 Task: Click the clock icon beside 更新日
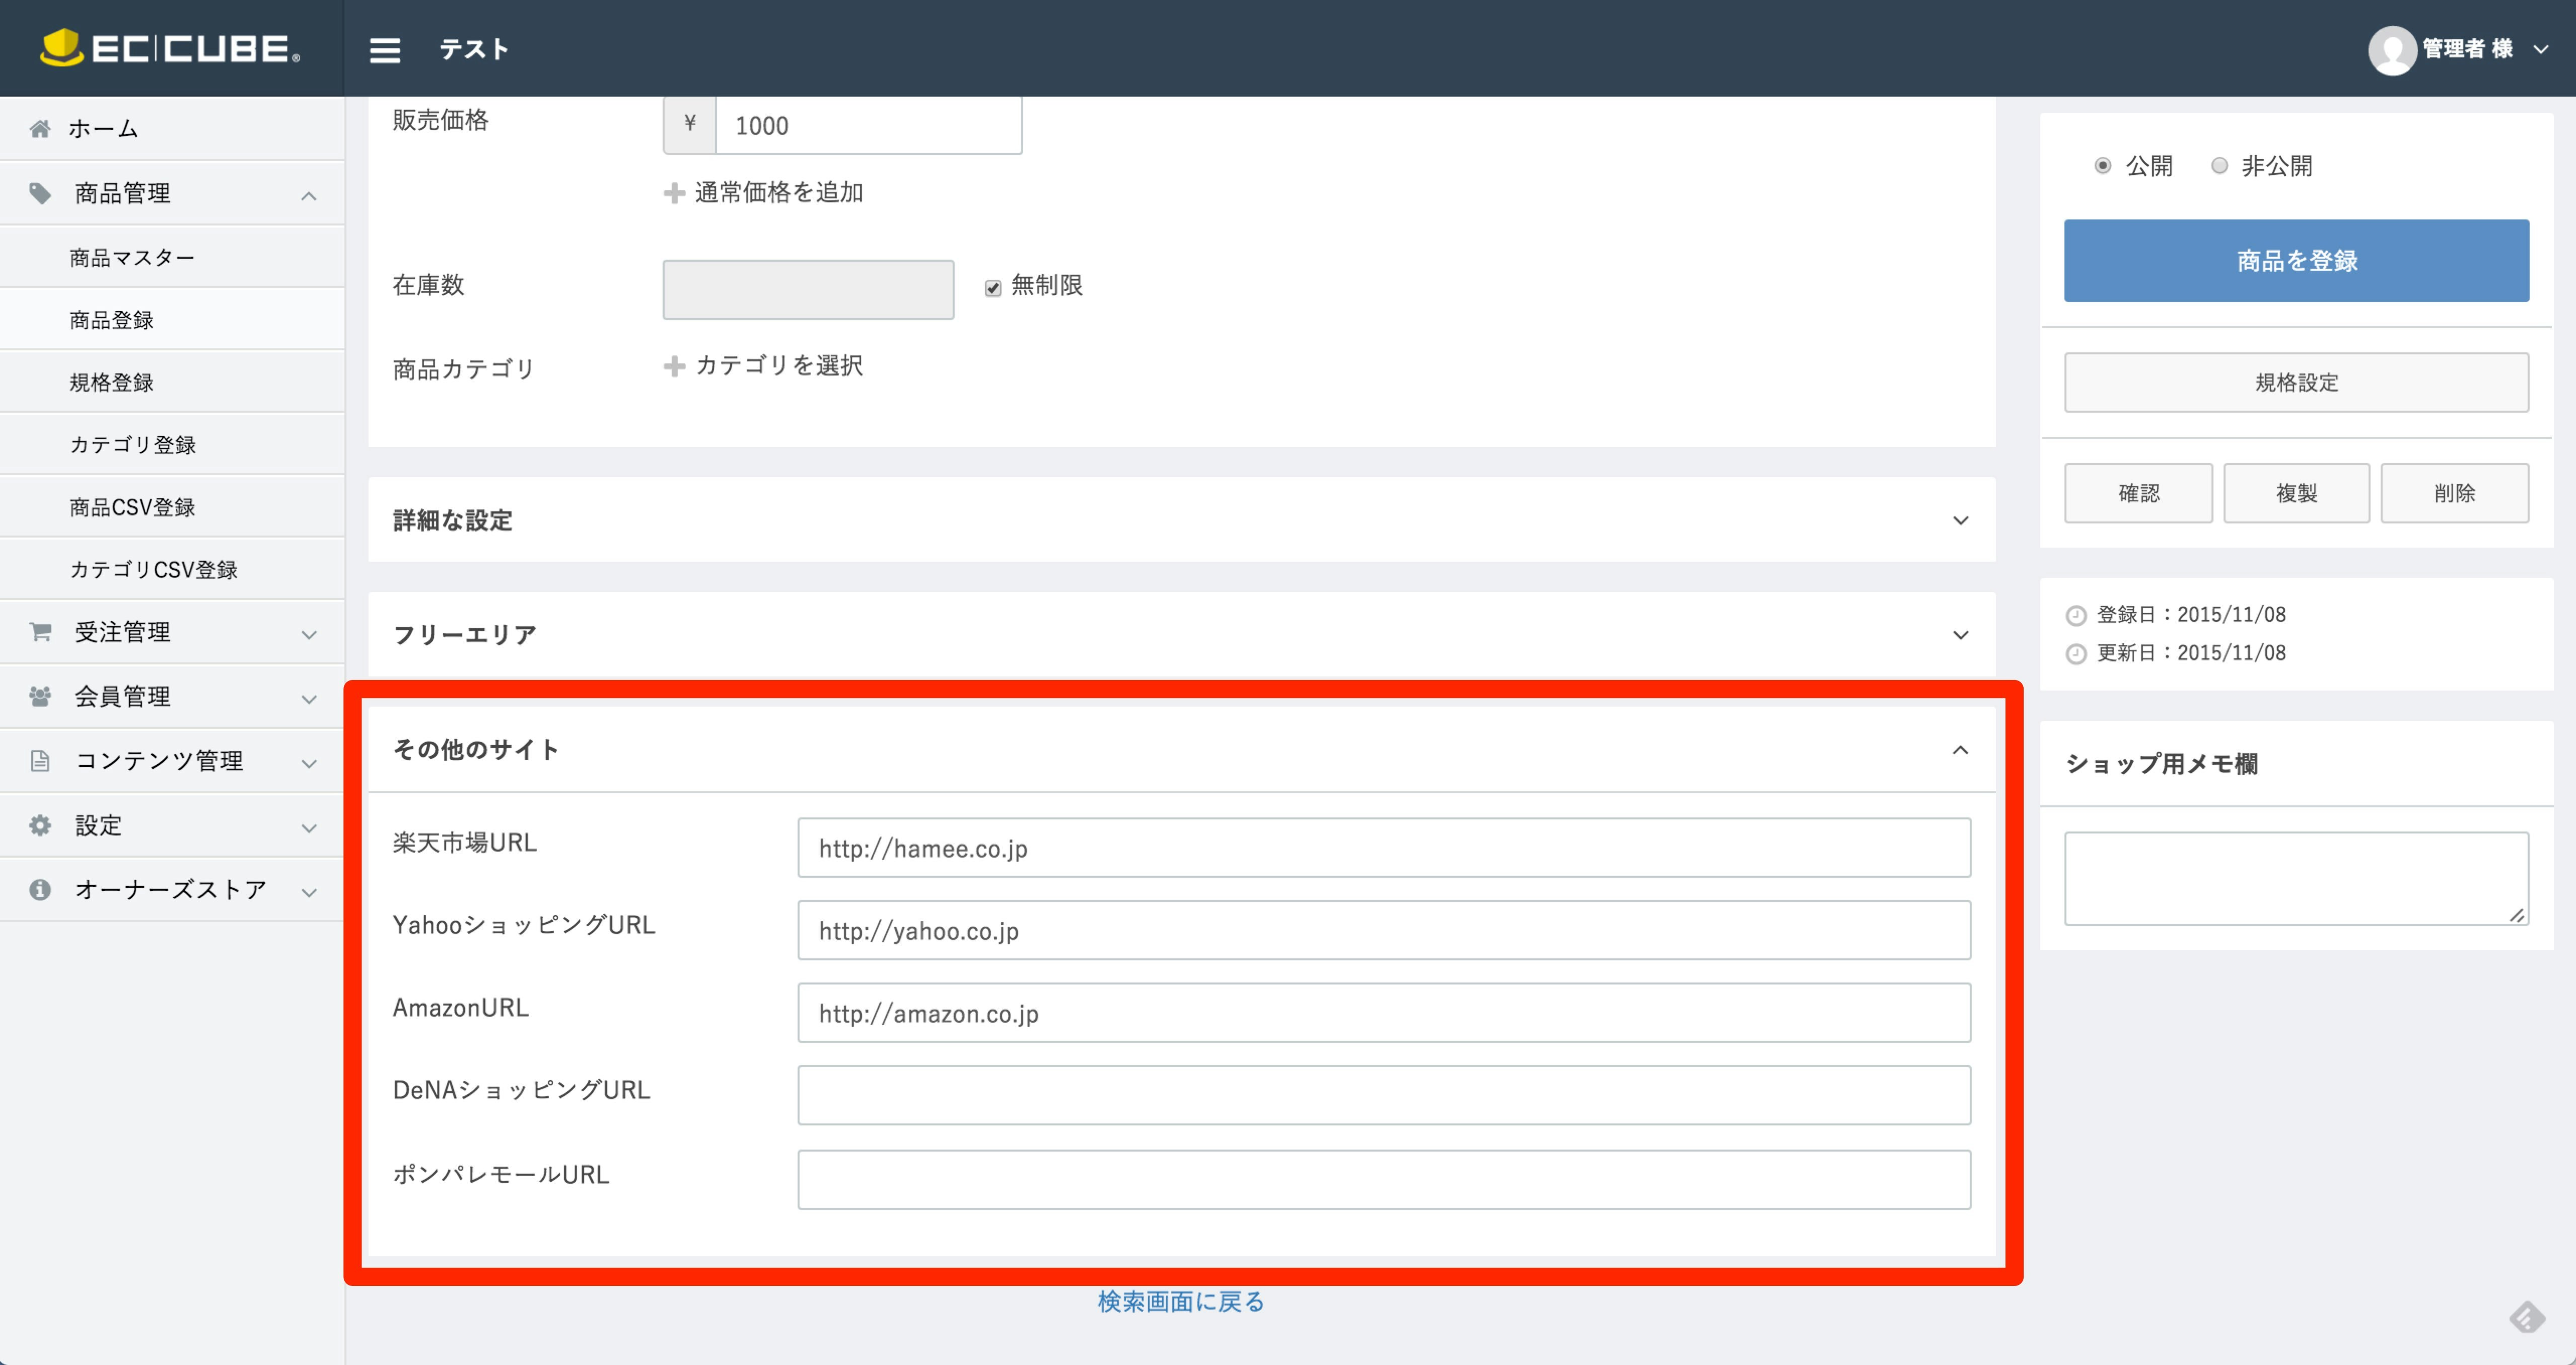(x=2076, y=653)
